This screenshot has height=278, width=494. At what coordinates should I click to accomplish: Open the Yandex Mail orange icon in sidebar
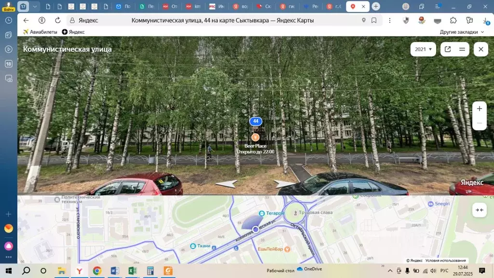coord(9,228)
